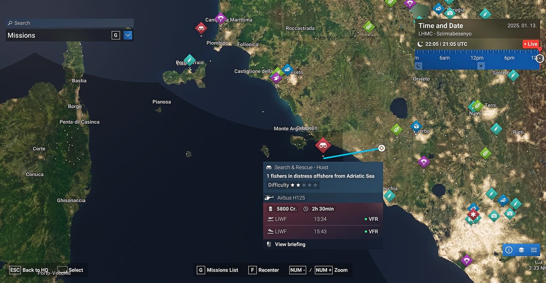Viewport: 546px width, 283px height.
Task: Click the '5800 Cr.' reward value
Action: 287,209
